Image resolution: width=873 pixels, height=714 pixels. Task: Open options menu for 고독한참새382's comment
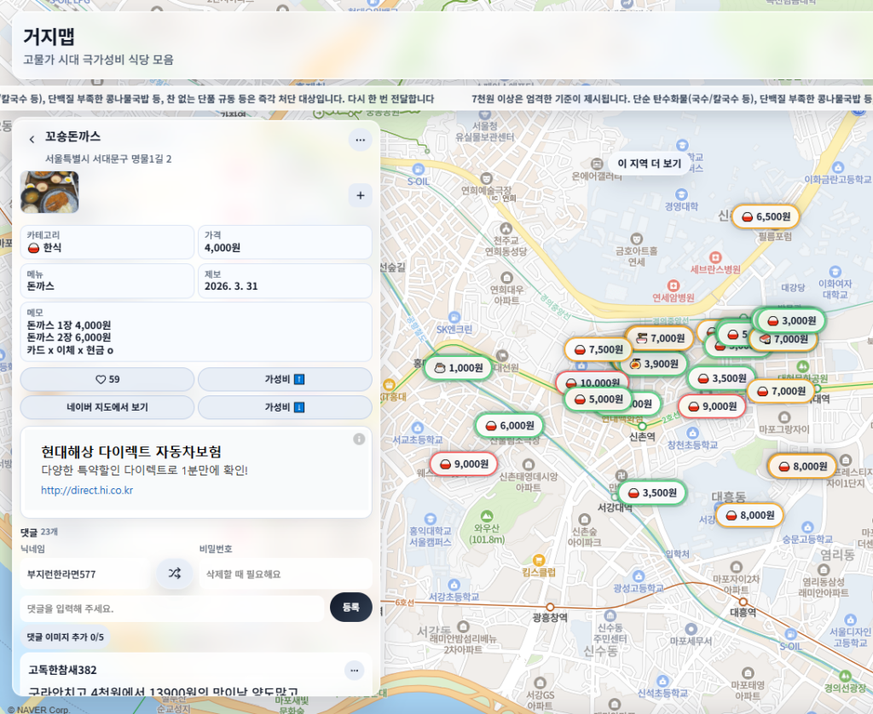(354, 670)
